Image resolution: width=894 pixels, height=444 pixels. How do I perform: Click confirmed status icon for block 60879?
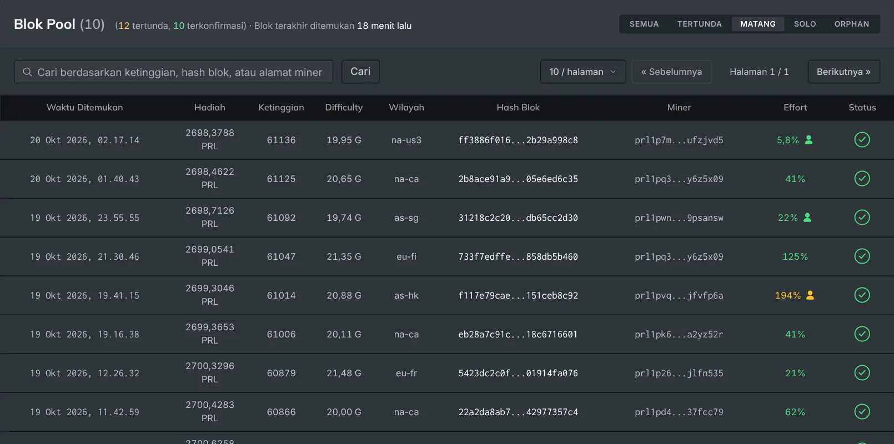[862, 373]
